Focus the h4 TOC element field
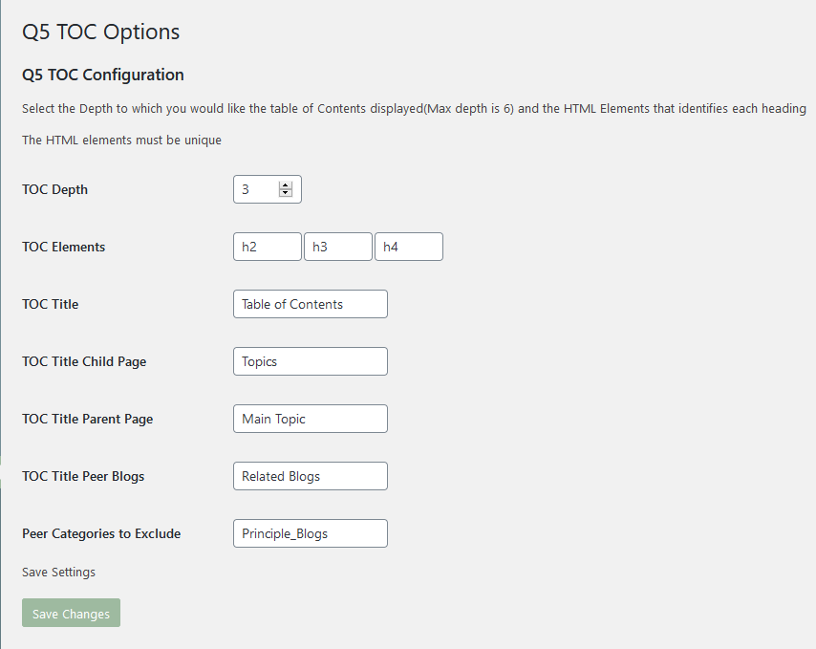This screenshot has height=649, width=816. point(409,247)
